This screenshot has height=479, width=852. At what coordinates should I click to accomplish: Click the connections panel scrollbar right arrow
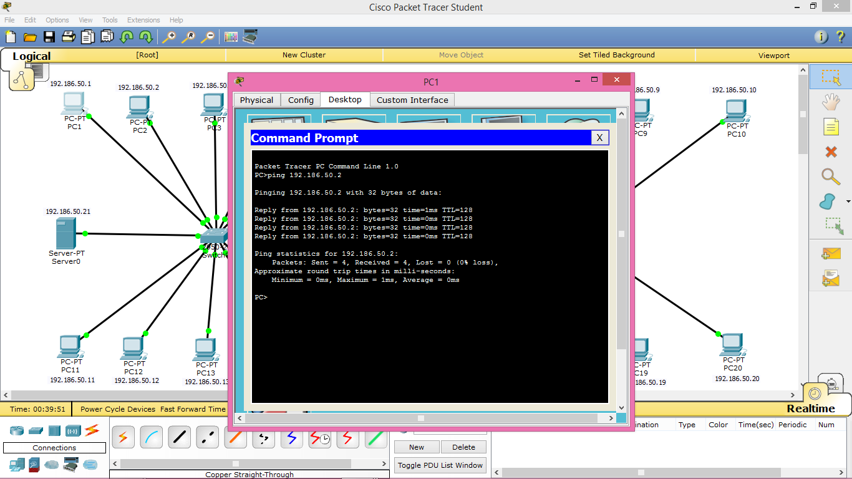(384, 463)
